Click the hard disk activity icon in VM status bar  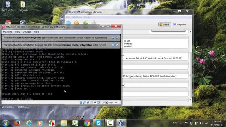[x=81, y=102]
